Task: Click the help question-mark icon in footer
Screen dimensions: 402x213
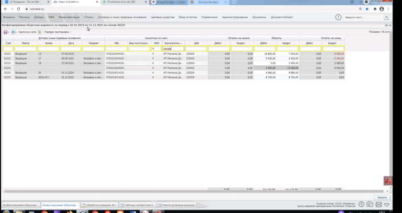Action: (x=361, y=204)
